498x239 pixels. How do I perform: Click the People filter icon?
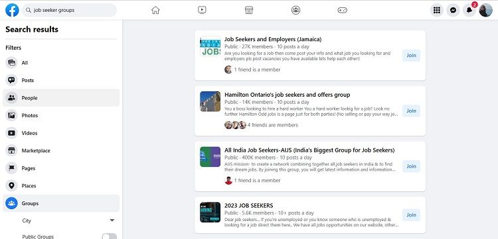point(11,98)
